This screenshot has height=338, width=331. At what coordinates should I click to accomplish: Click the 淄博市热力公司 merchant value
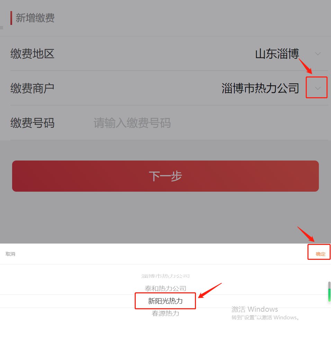coord(260,88)
